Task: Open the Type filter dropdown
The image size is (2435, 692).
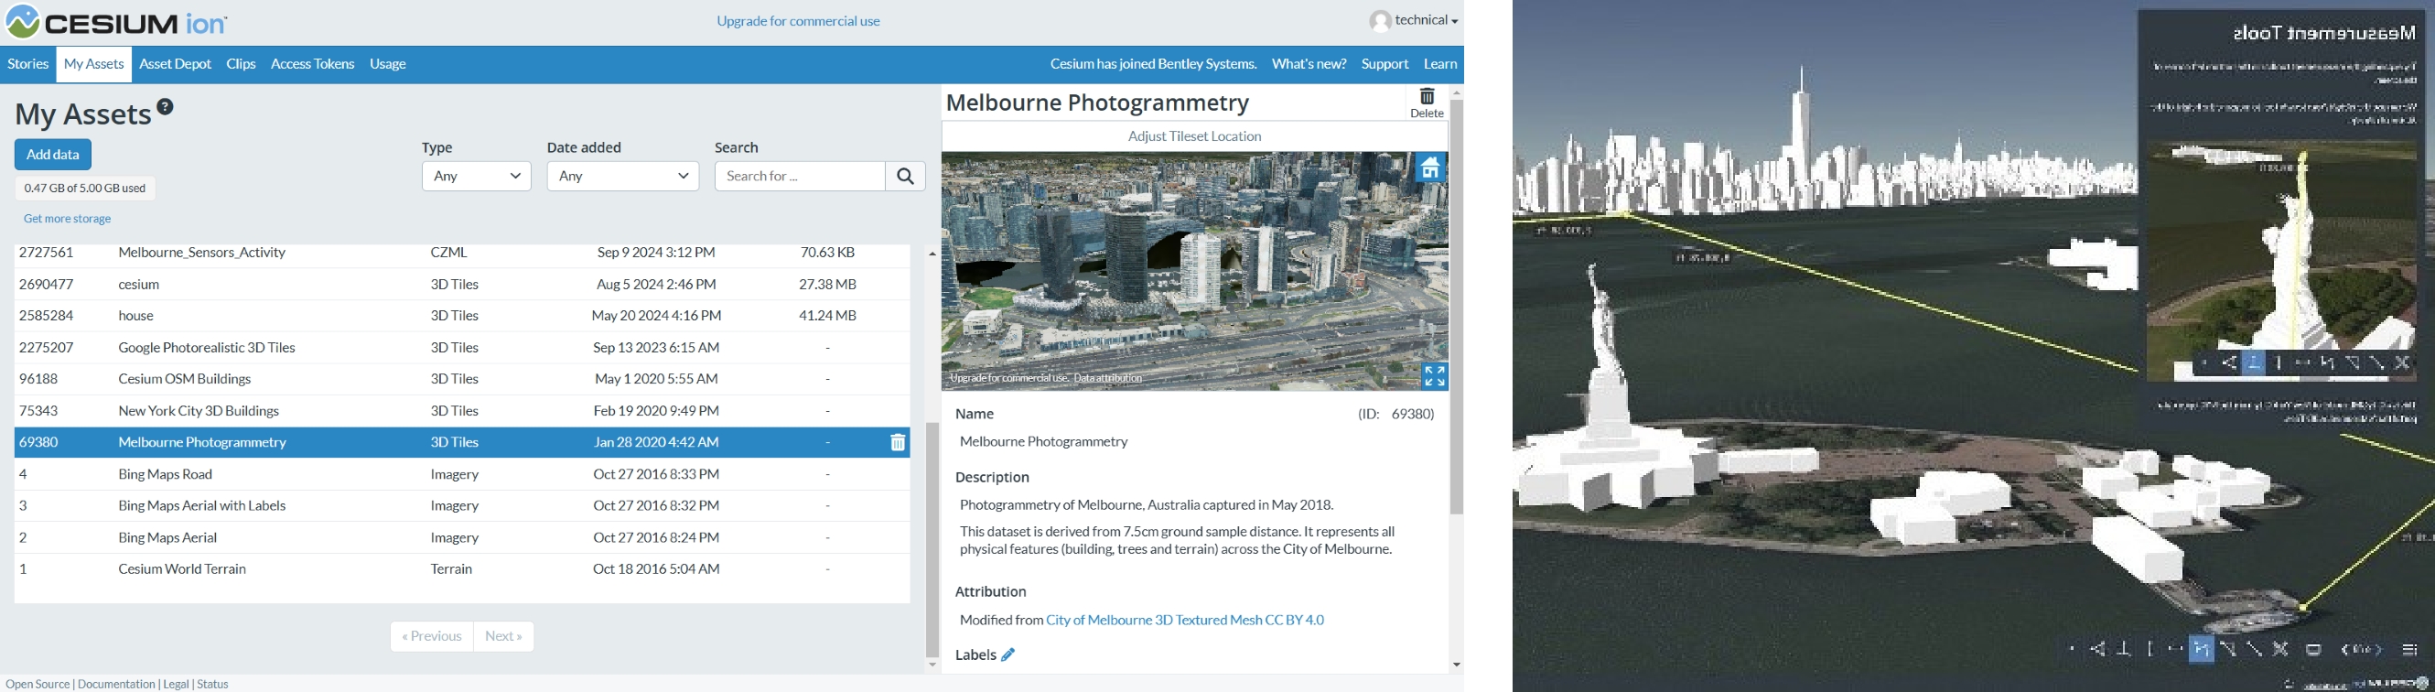Action: point(477,176)
